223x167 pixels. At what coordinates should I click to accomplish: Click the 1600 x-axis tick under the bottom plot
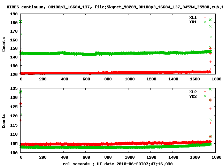point(195,157)
